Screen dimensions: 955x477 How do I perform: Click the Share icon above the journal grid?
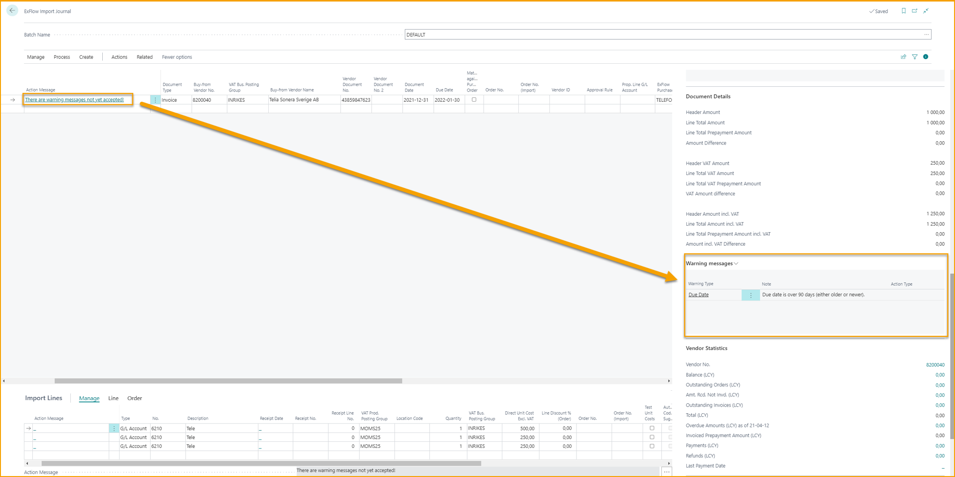[x=903, y=56]
